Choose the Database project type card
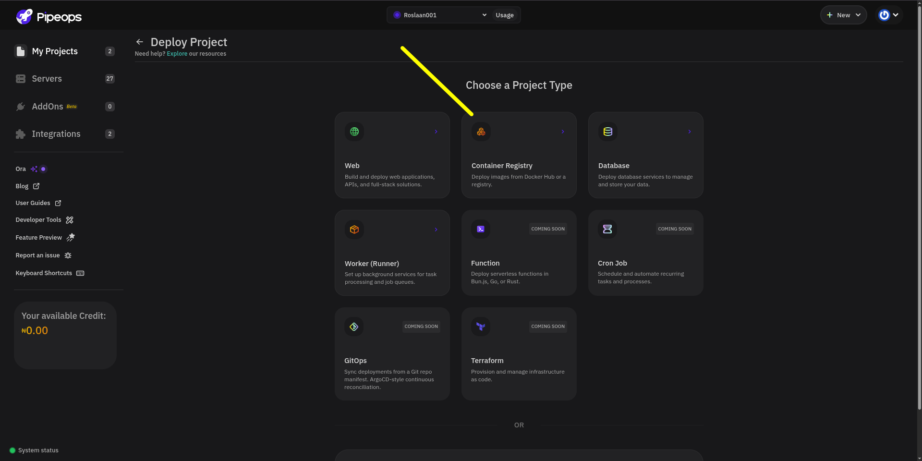922x461 pixels. [646, 155]
